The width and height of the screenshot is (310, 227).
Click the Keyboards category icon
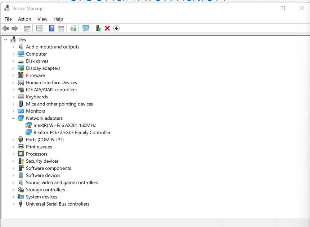click(21, 96)
